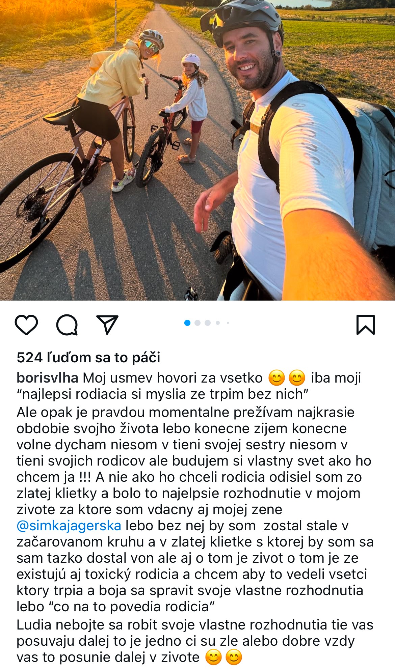395x671 pixels.
Task: Open the list of 524 likes
Action: pyautogui.click(x=88, y=358)
